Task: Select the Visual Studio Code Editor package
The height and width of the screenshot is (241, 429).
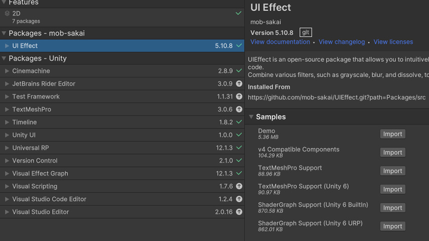Action: click(122, 199)
